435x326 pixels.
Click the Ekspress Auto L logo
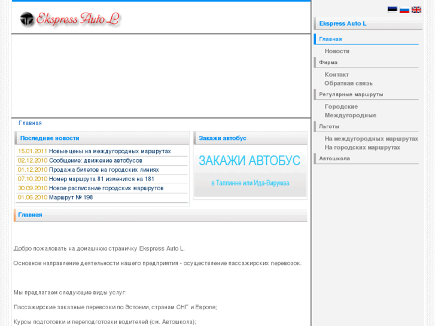pyautogui.click(x=69, y=19)
